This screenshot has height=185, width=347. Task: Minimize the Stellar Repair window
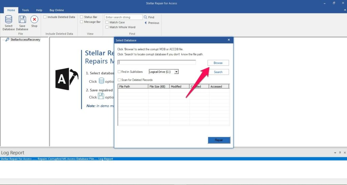point(325,3)
